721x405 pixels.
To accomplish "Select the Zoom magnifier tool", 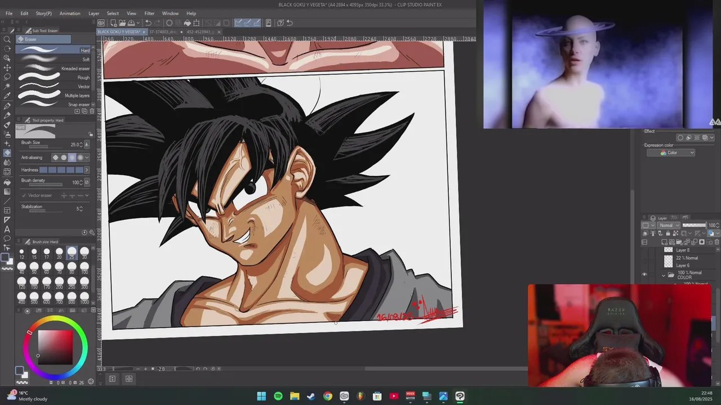I will (7, 39).
